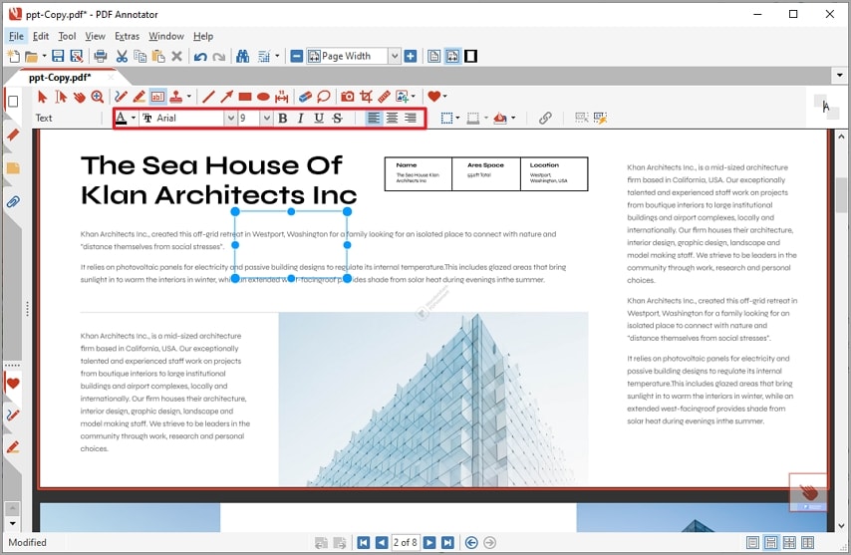Click the text color A swatch
Screen dimensions: 851x555
tap(121, 118)
